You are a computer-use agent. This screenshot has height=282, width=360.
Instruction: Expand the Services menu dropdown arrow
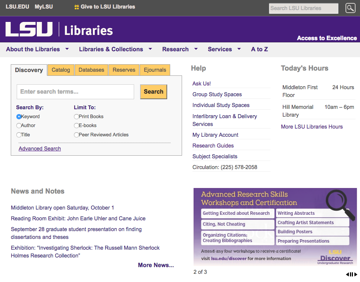click(239, 49)
